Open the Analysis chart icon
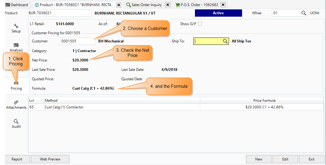Viewport: 326px width, 165px height. [x=16, y=45]
